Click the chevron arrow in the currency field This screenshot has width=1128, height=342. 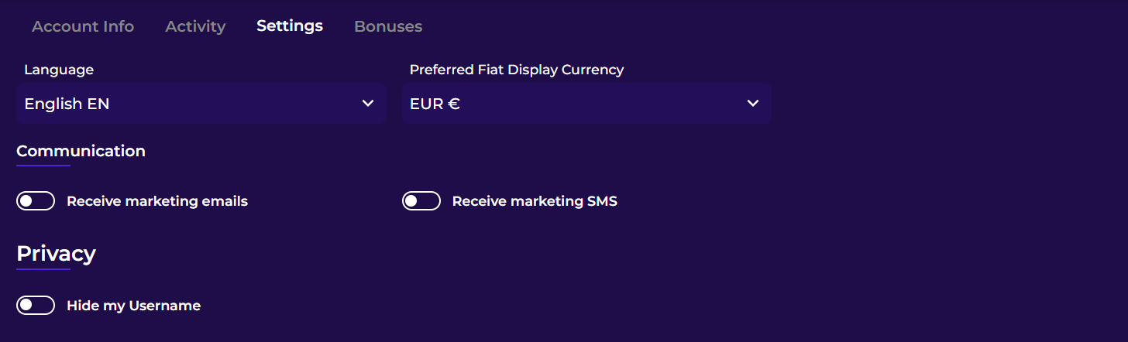(x=752, y=104)
